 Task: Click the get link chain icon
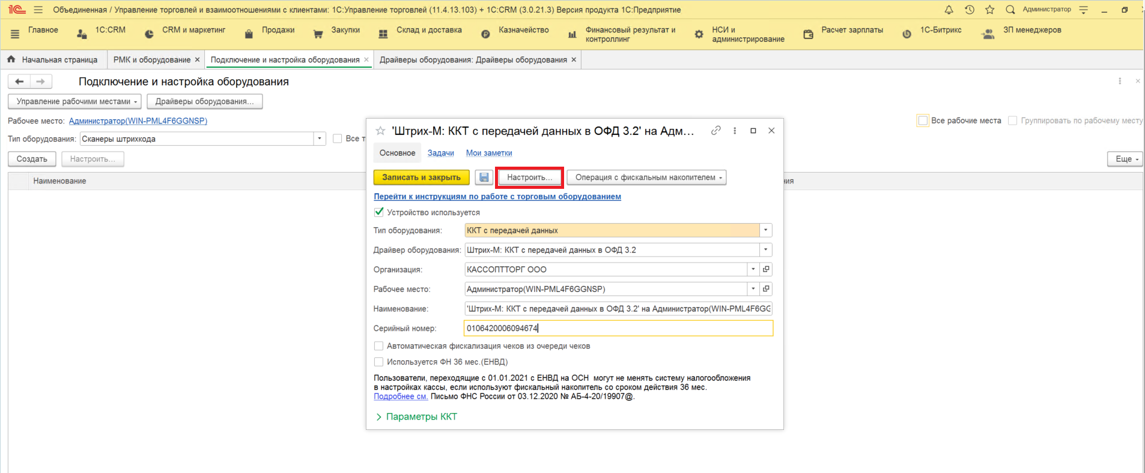[x=715, y=131]
